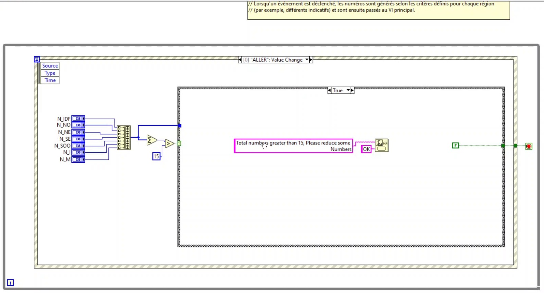Click the Source event data node
Screen dimensions: 544x293
point(50,66)
